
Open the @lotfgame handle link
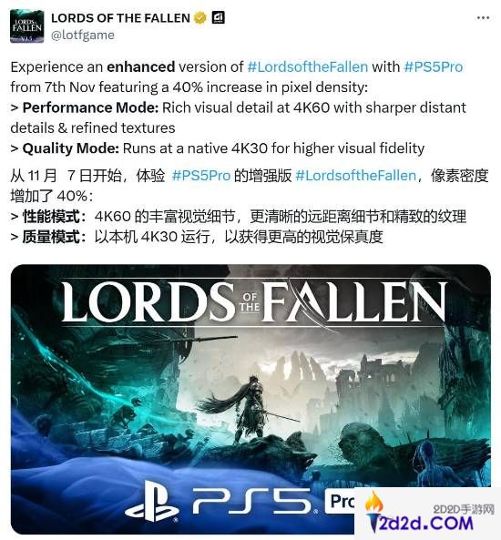[x=83, y=36]
